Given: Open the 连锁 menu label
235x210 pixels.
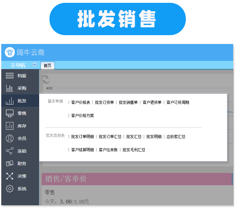Looking at the screenshot, I should (22, 151).
